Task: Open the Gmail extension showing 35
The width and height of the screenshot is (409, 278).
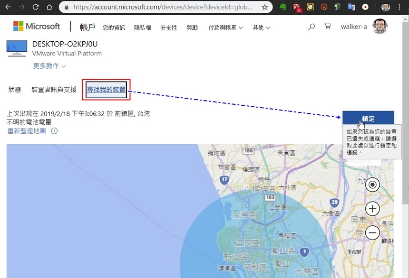Action: click(x=297, y=8)
